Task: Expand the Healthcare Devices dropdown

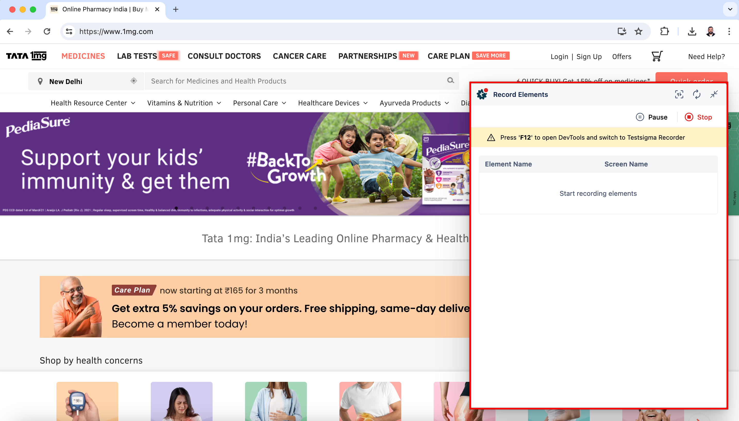Action: pos(333,103)
